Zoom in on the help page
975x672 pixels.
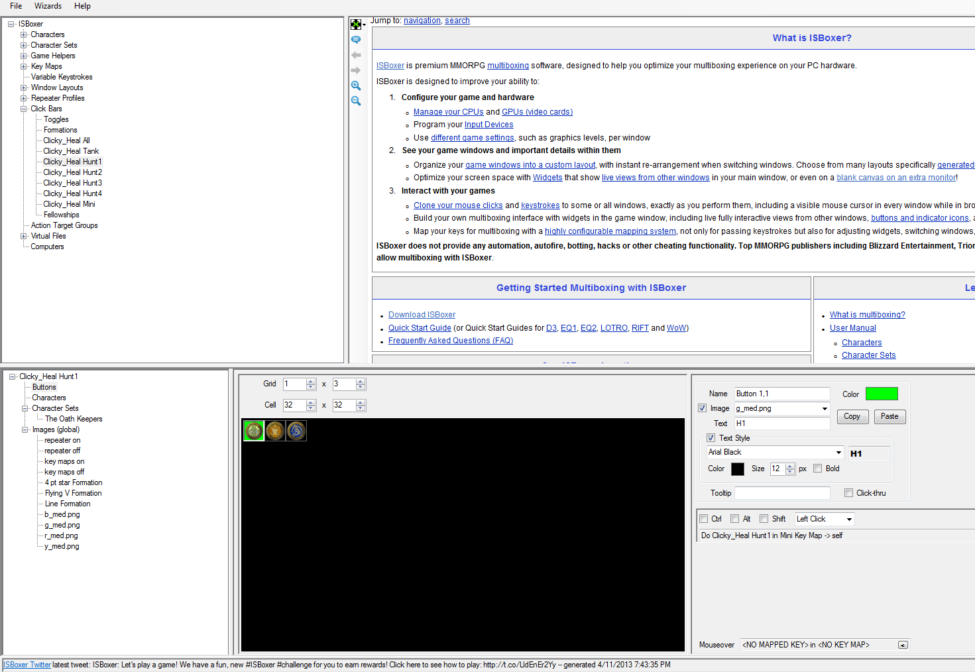pos(356,85)
